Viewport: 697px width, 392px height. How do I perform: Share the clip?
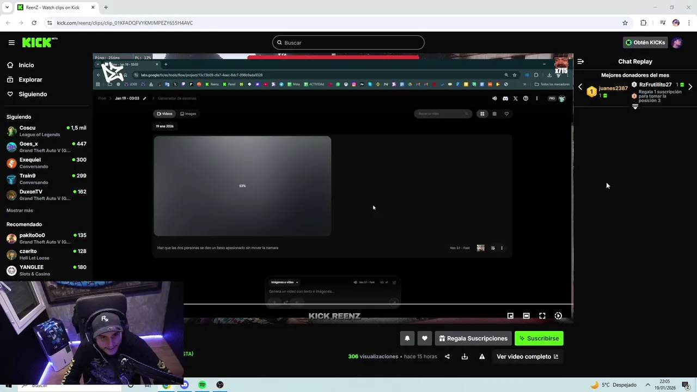(447, 357)
